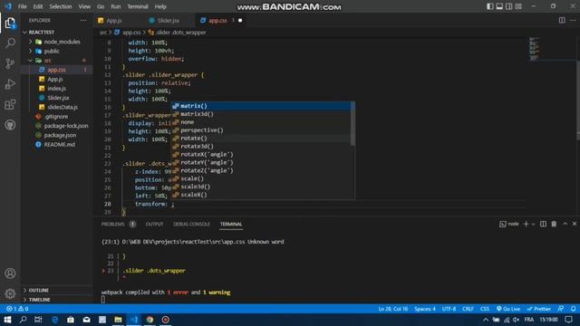The height and width of the screenshot is (326, 580).
Task: Open package.json in explorer
Action: [x=60, y=135]
